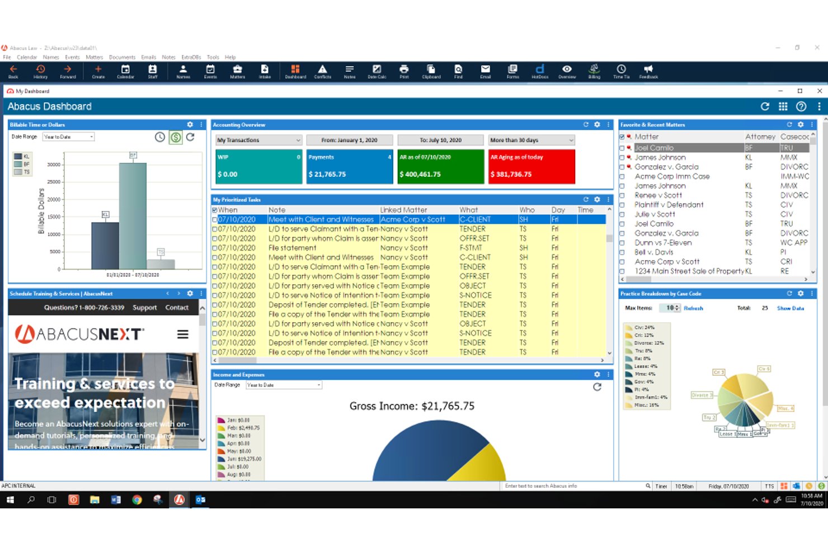Open the AbacusNext hamburger menu
828x552 pixels.
click(x=182, y=334)
